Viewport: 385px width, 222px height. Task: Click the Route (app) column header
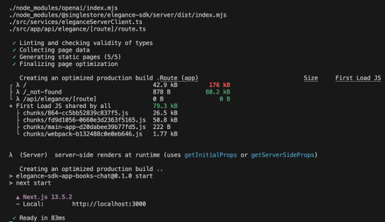coord(179,78)
